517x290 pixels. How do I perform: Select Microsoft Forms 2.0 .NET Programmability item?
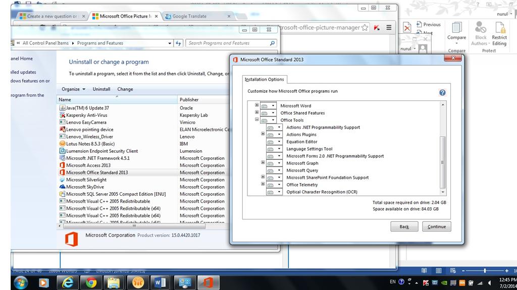coord(335,156)
